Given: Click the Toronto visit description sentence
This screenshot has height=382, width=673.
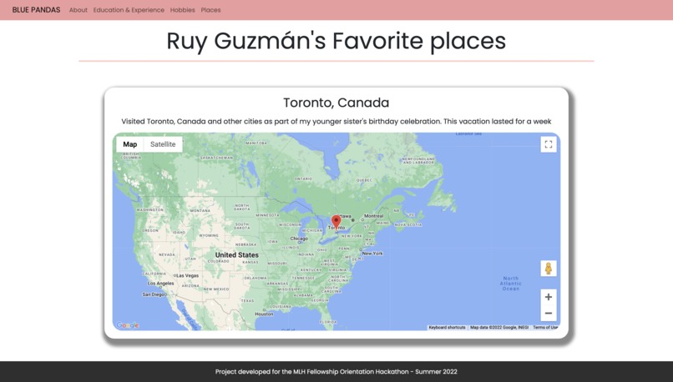Looking at the screenshot, I should click(x=336, y=121).
